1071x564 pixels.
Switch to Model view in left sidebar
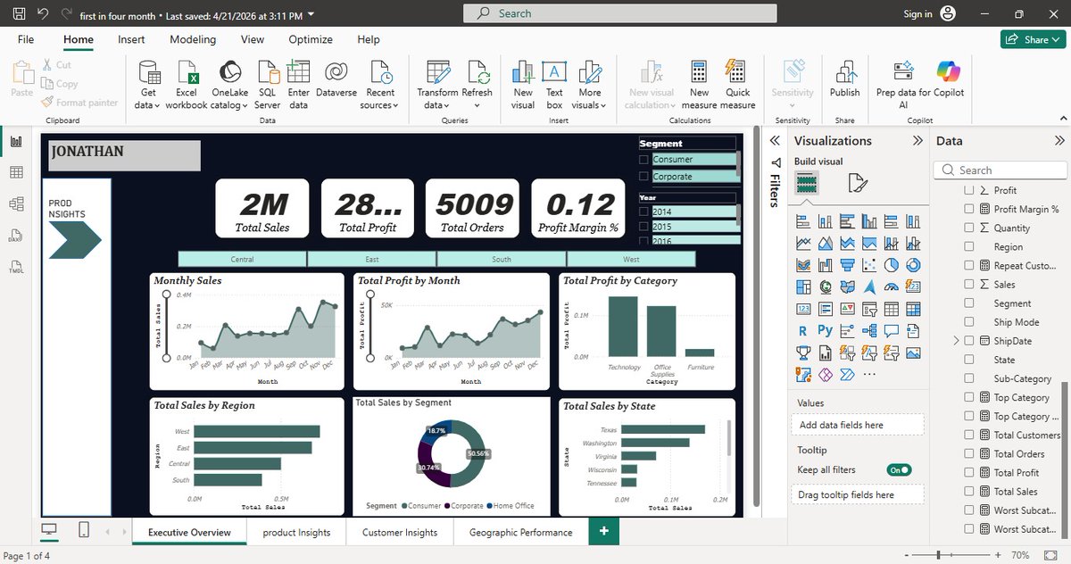[16, 204]
